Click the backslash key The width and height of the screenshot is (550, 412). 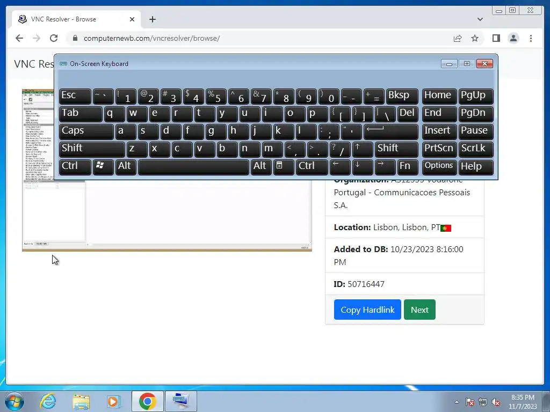coord(385,114)
